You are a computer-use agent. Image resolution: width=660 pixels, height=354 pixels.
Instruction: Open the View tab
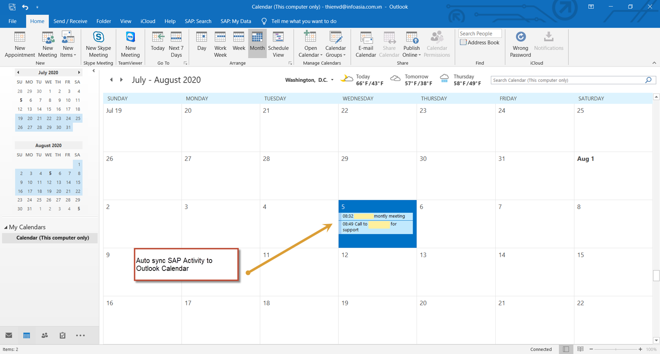point(126,21)
